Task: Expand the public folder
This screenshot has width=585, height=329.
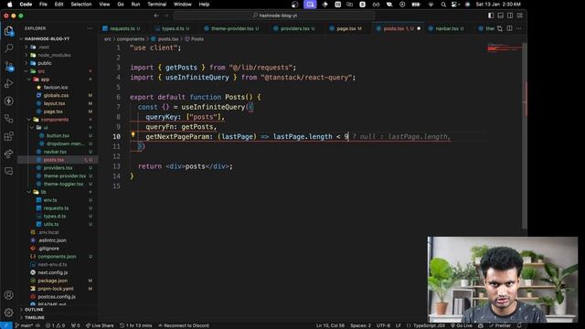Action: pyautogui.click(x=45, y=63)
